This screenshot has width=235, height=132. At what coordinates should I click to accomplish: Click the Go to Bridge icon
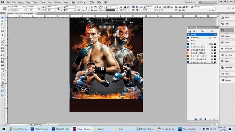point(73,2)
